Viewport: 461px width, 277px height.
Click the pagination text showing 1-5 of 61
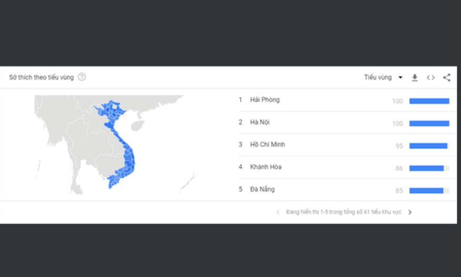point(344,212)
